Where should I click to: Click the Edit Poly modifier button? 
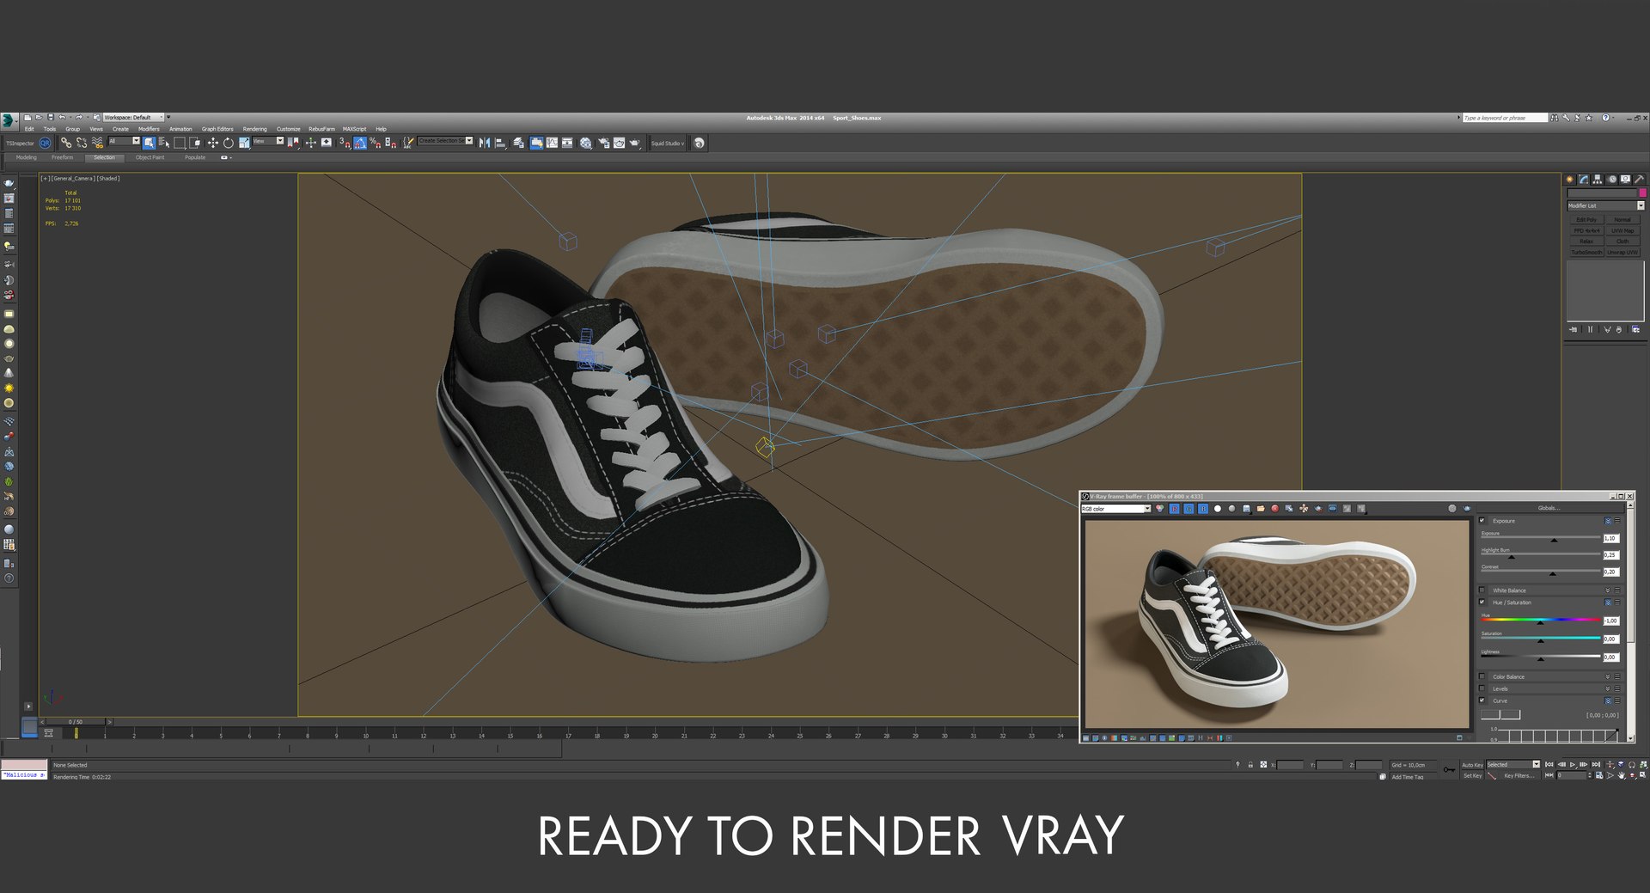pyautogui.click(x=1586, y=220)
